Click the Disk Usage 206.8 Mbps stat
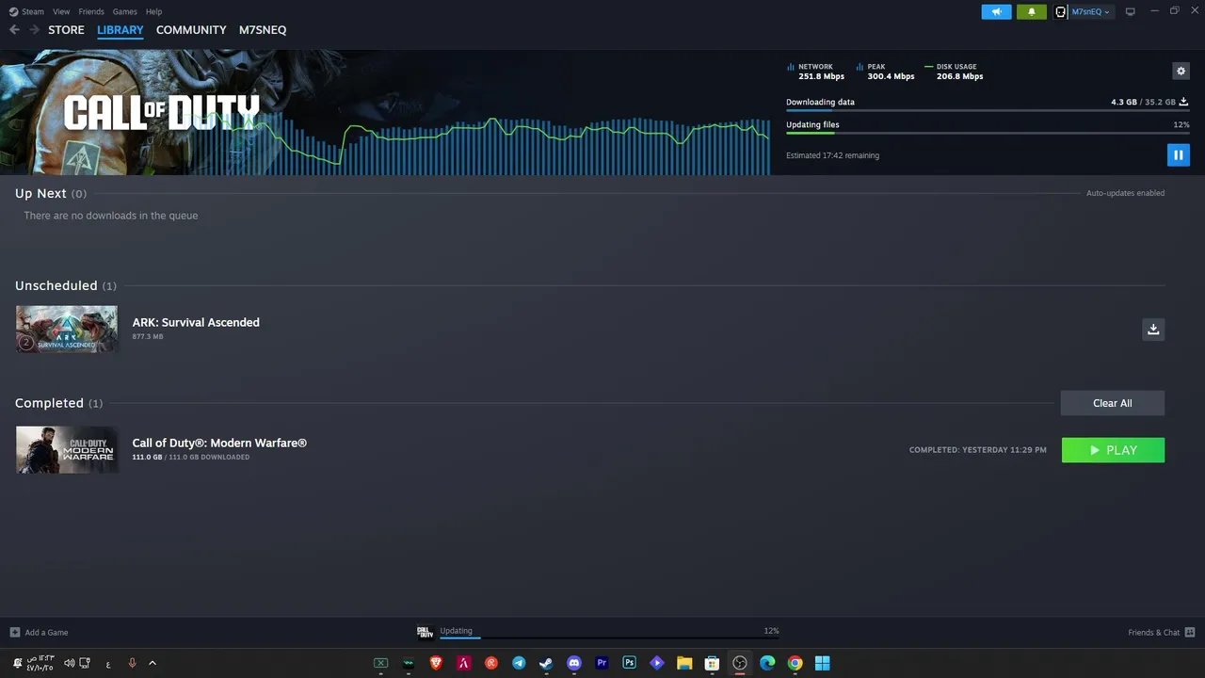The image size is (1205, 678). (x=954, y=72)
